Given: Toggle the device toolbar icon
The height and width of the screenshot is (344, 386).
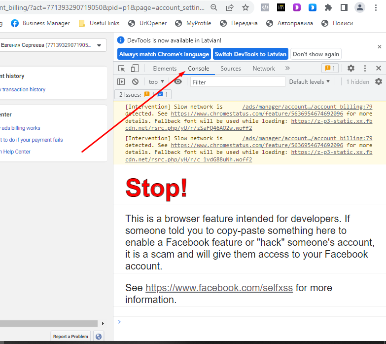Looking at the screenshot, I should click(135, 68).
